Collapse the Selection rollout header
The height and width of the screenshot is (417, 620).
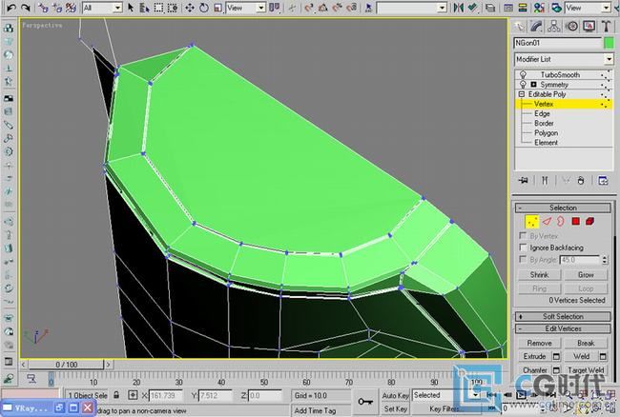click(563, 208)
